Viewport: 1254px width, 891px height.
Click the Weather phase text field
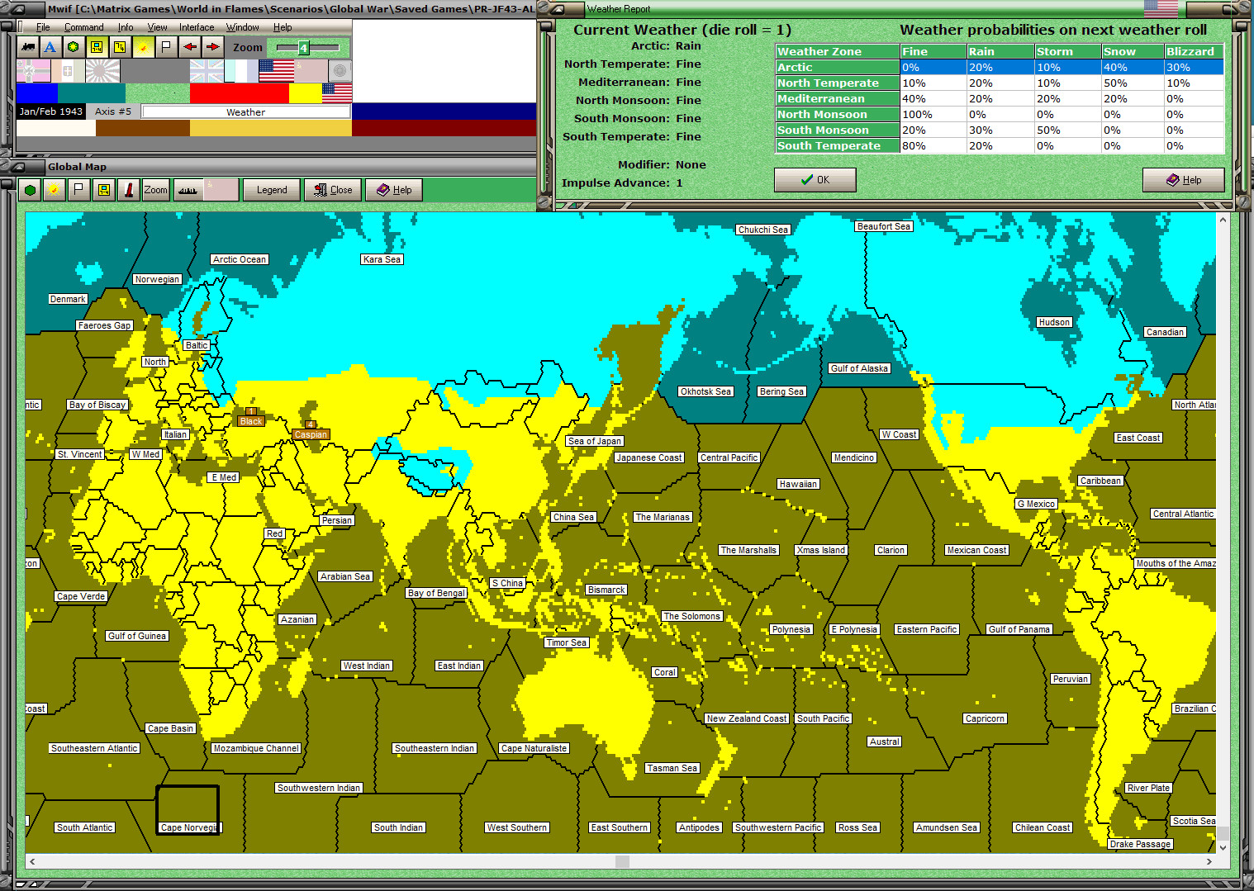[246, 111]
